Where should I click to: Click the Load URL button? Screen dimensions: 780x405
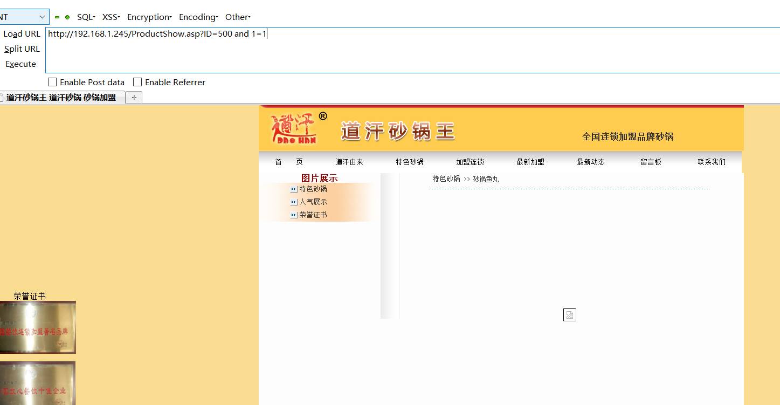tap(22, 33)
